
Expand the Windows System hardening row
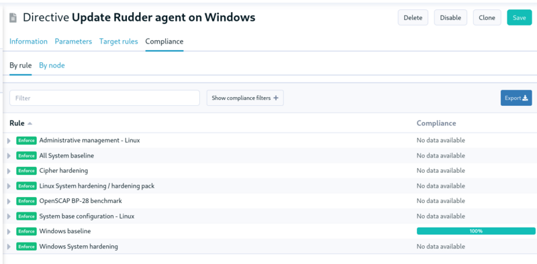coord(9,247)
